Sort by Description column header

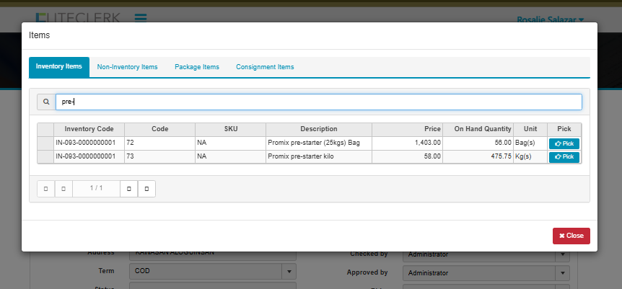point(319,129)
